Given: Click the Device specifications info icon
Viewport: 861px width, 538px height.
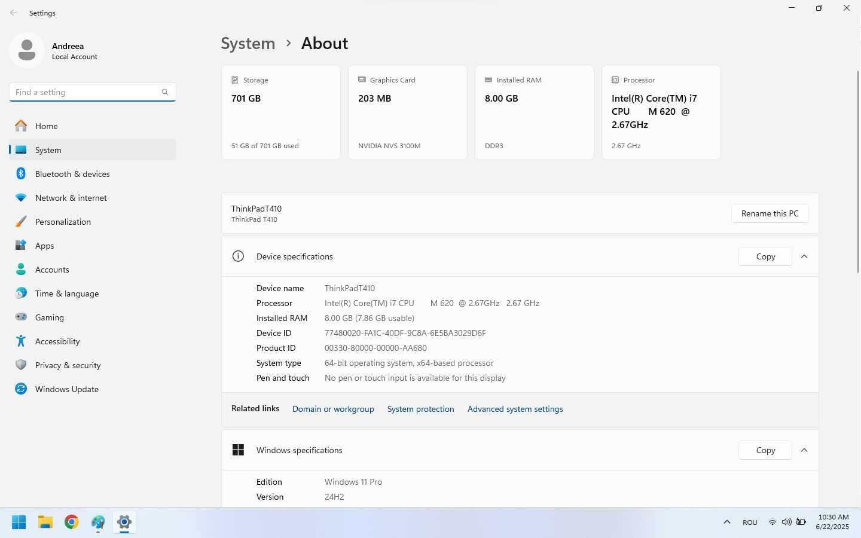Looking at the screenshot, I should pos(238,256).
